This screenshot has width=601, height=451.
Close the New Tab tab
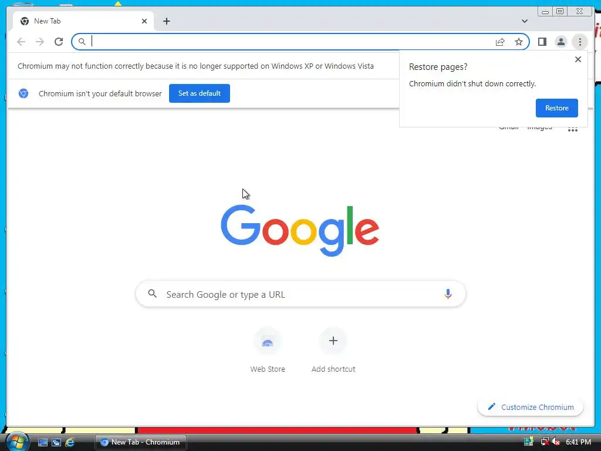click(x=144, y=21)
